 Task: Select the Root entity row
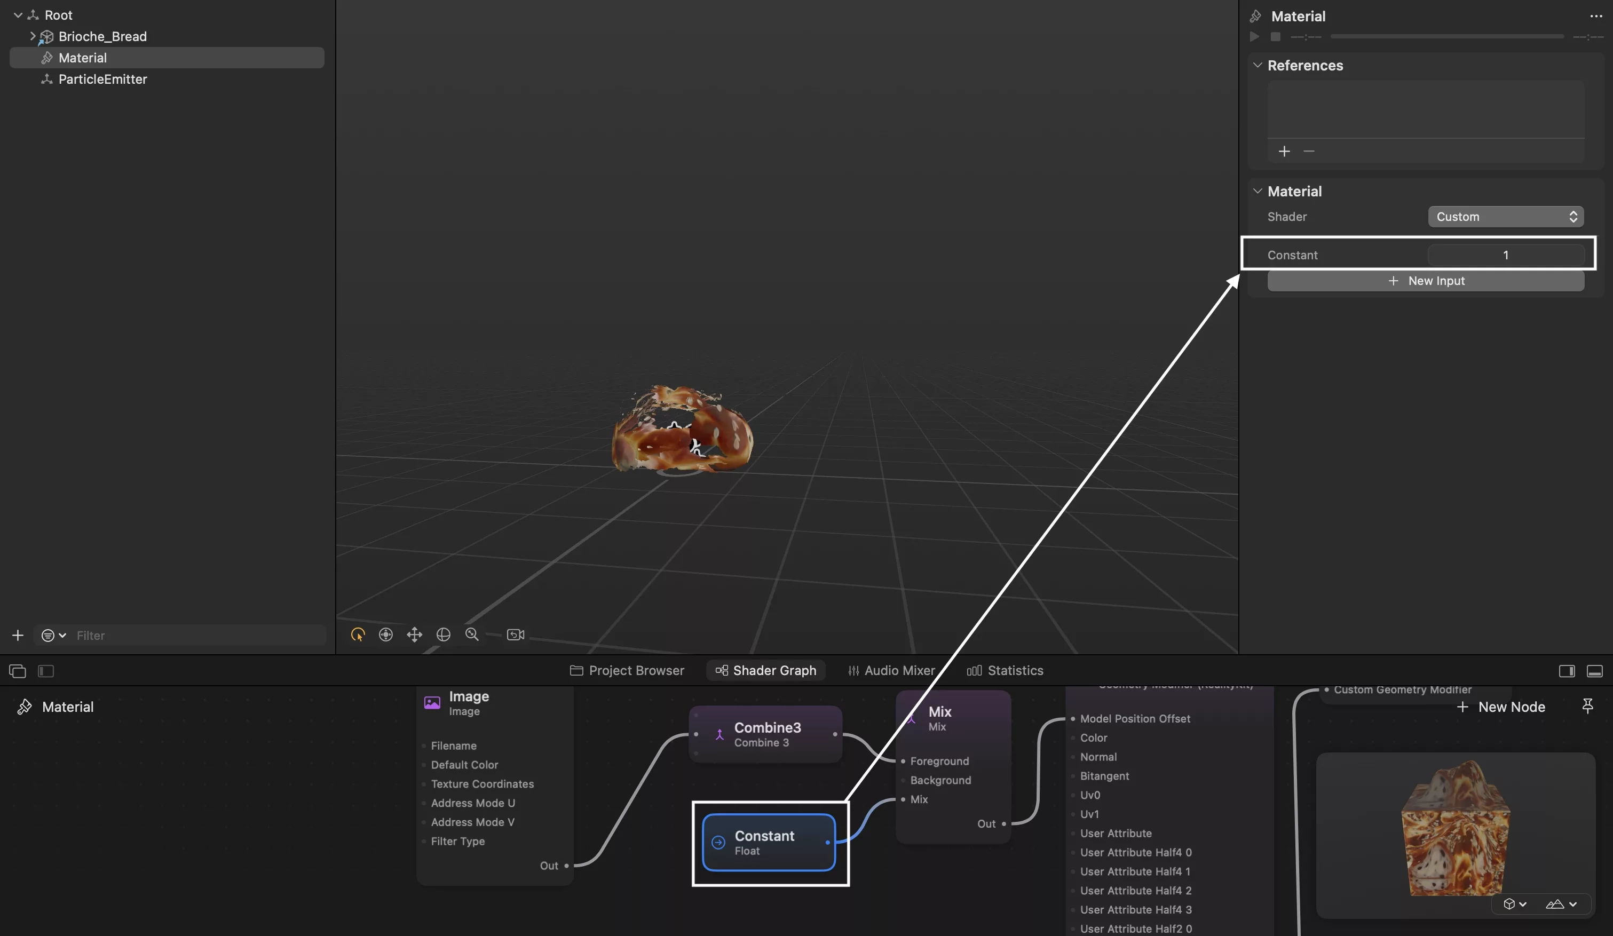(58, 15)
